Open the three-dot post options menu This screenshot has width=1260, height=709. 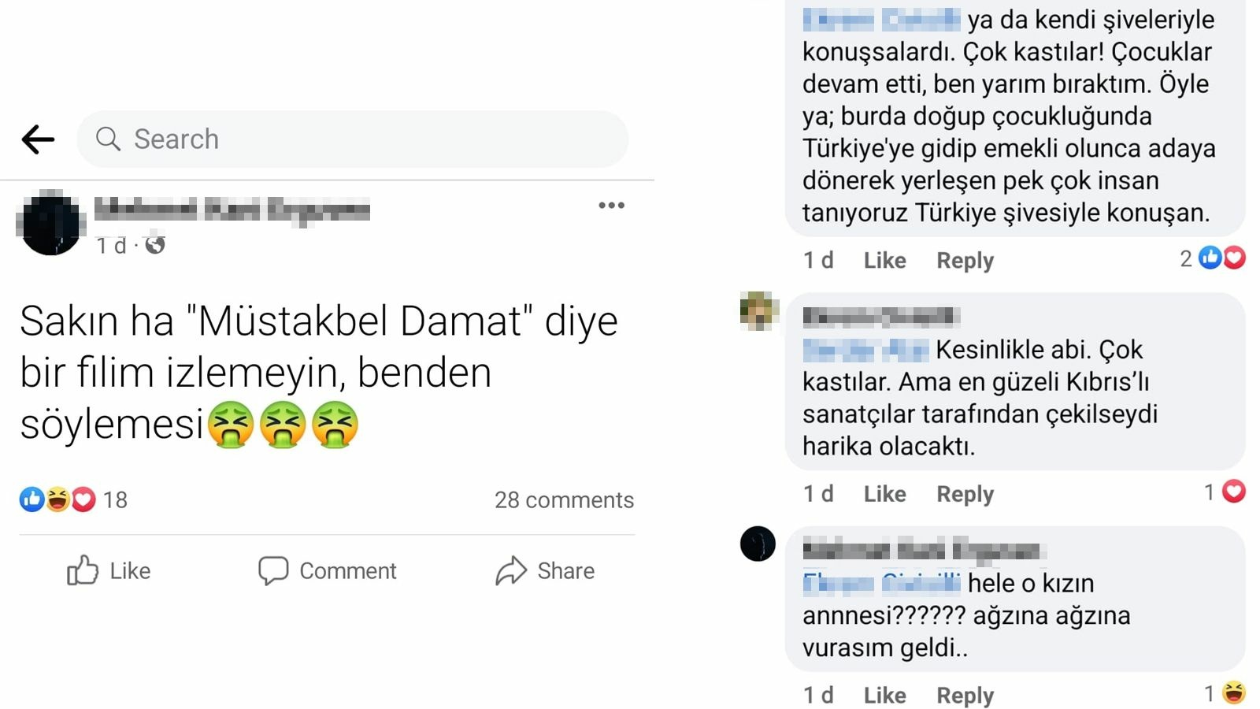611,206
